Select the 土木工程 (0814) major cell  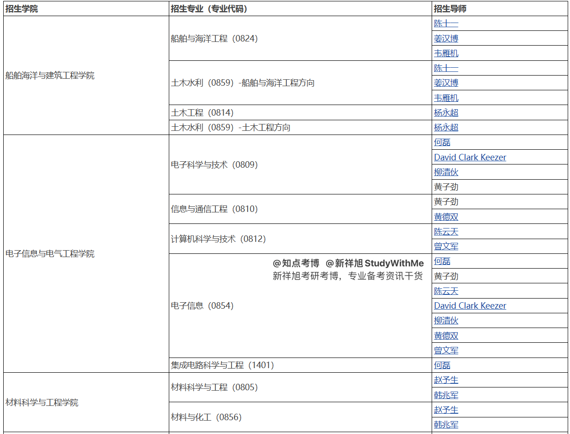tap(300, 112)
